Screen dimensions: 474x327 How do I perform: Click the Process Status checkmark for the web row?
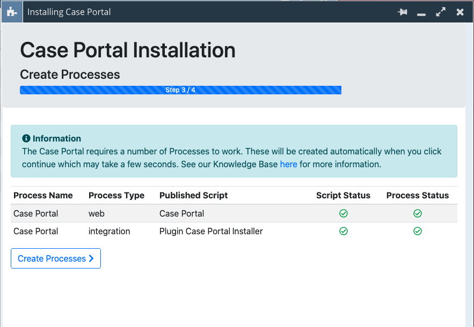click(x=418, y=213)
